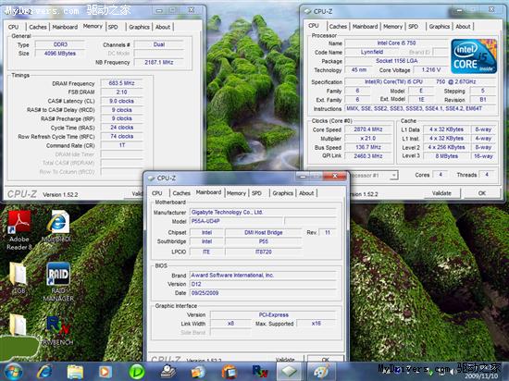Select Caches tab in the right CPU-Z window

pyautogui.click(x=338, y=26)
